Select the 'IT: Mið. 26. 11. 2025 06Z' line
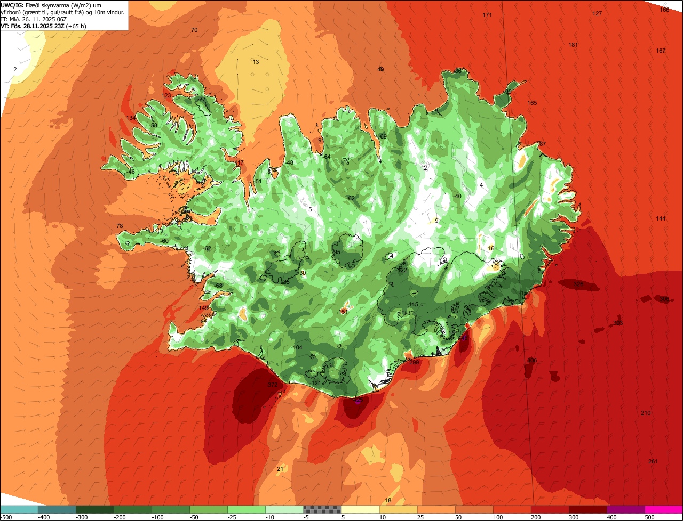 tap(34, 19)
